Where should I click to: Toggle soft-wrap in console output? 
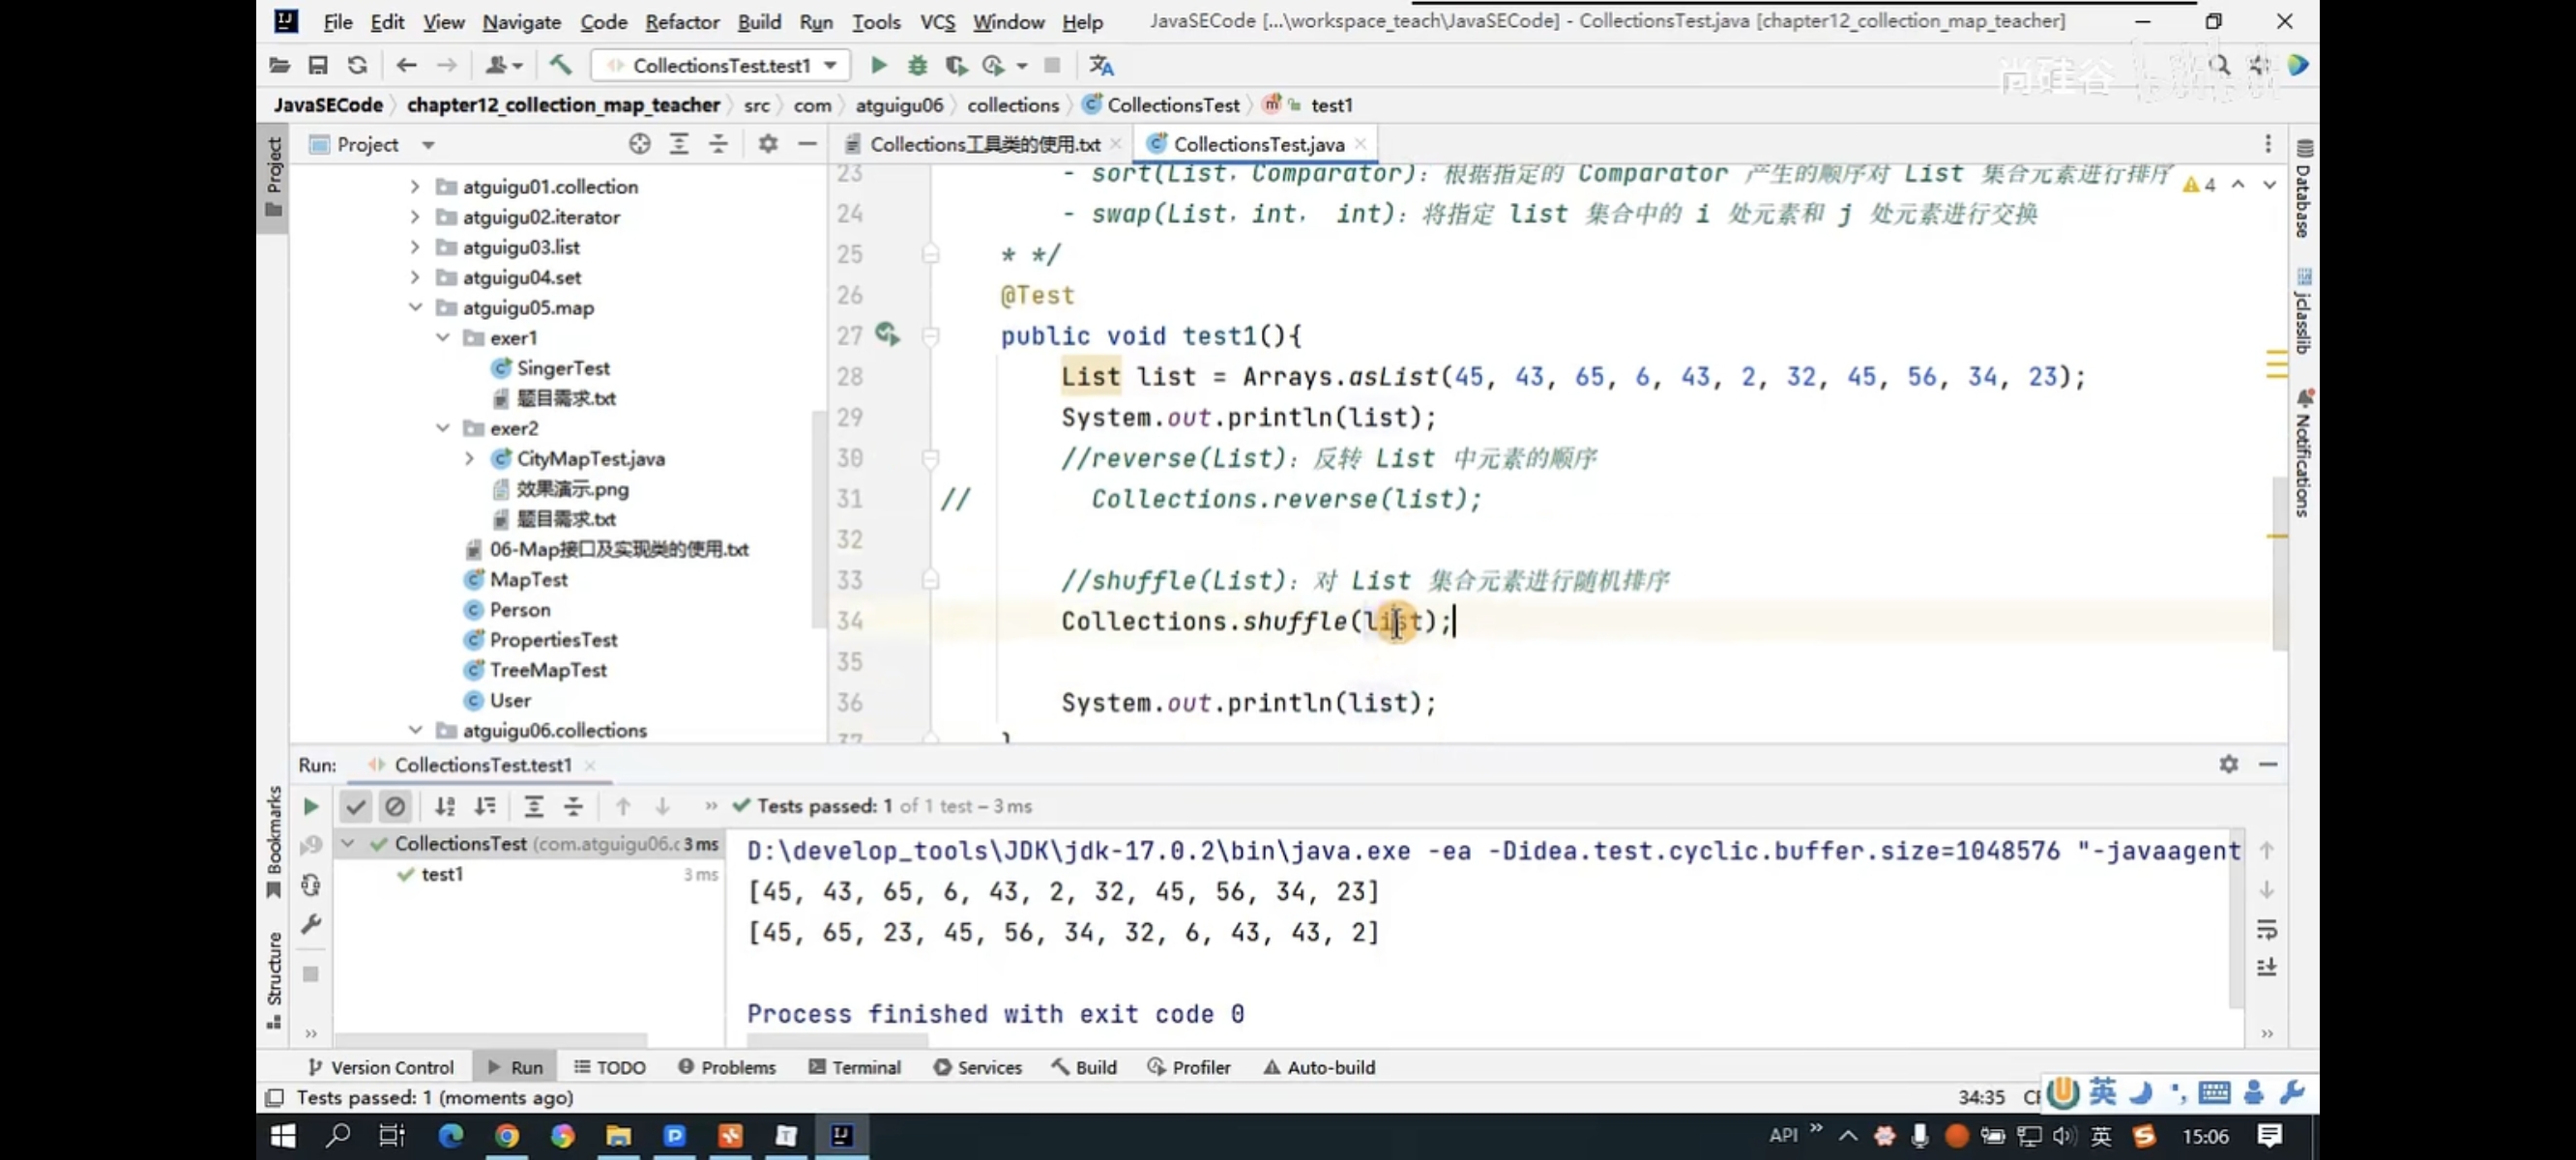pos(2266,930)
